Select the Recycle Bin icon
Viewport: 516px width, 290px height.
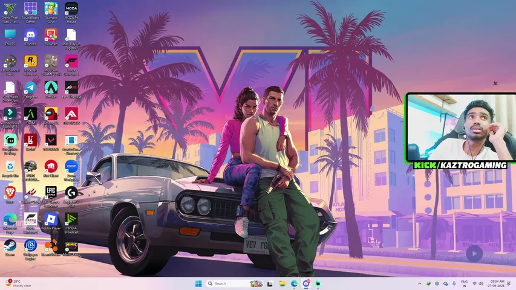click(x=10, y=169)
